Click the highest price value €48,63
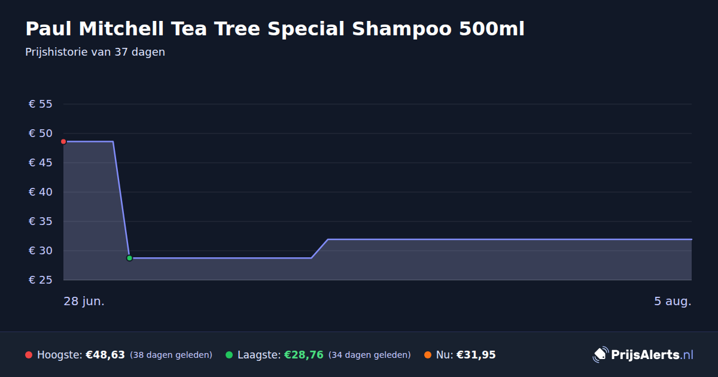 (105, 355)
